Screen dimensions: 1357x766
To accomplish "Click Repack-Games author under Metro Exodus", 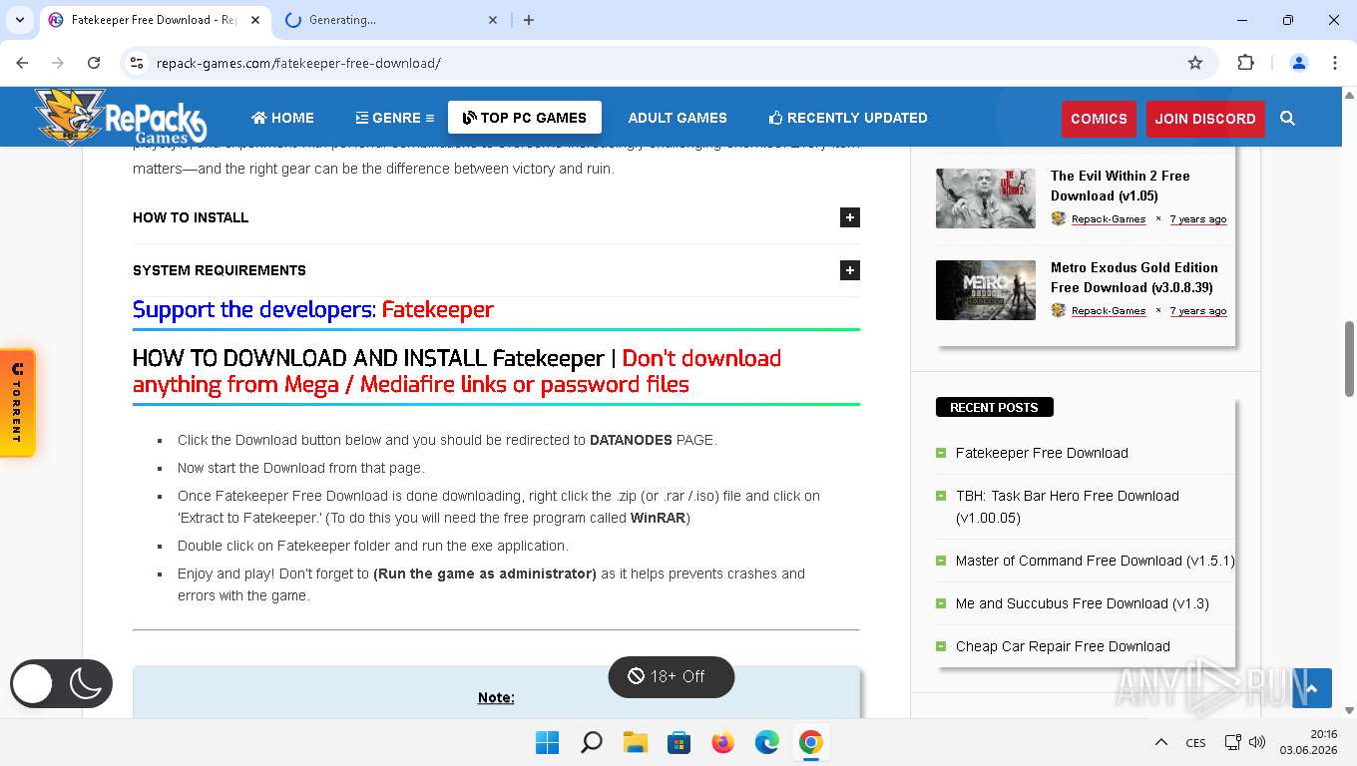I will pyautogui.click(x=1108, y=311).
